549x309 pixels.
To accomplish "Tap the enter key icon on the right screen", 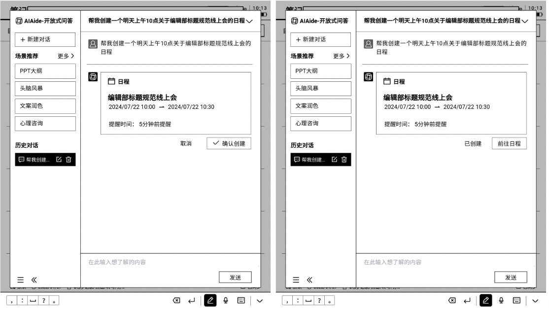I will point(467,300).
